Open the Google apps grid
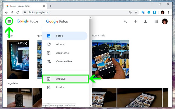This screenshot has width=175, height=109. (156, 21)
